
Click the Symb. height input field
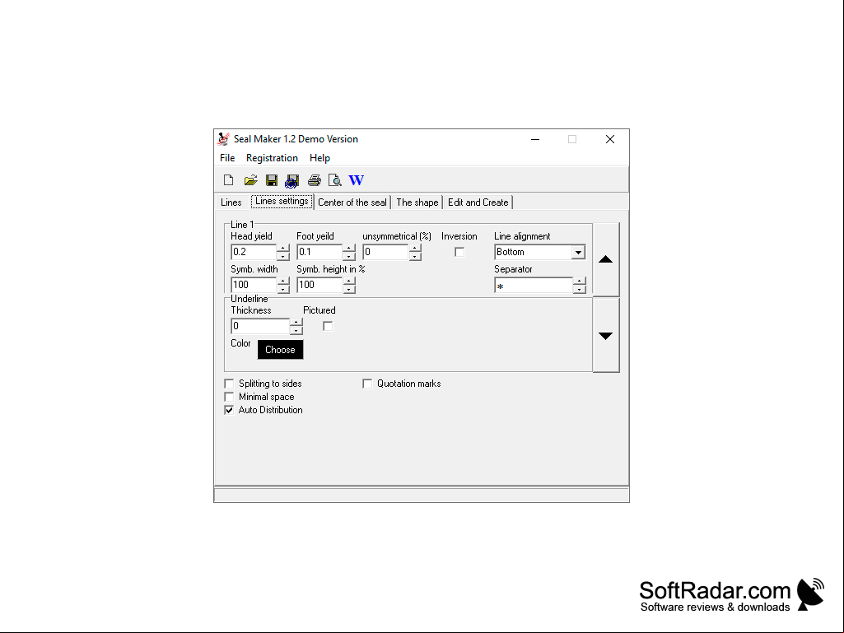pos(319,285)
